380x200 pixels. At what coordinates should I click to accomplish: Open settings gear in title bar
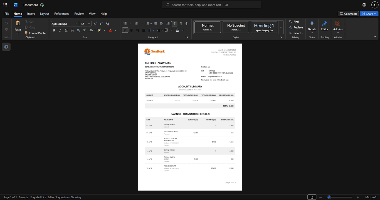click(x=364, y=5)
